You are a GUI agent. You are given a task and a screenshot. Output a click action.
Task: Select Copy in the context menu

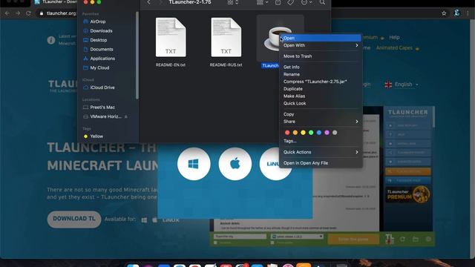321,114
